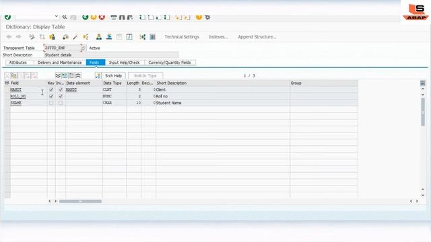This screenshot has height=242, width=431.
Task: Click the table vertical scrollbar thumb
Action: pos(423,112)
